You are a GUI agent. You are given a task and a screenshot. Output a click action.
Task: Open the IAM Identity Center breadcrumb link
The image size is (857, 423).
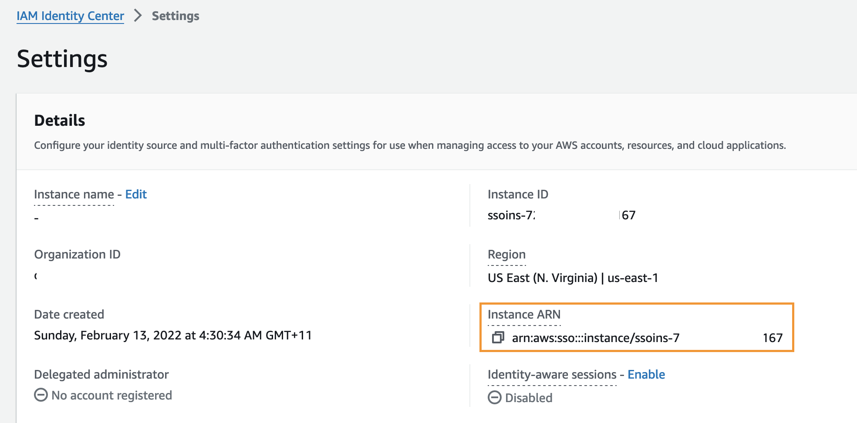pyautogui.click(x=70, y=16)
